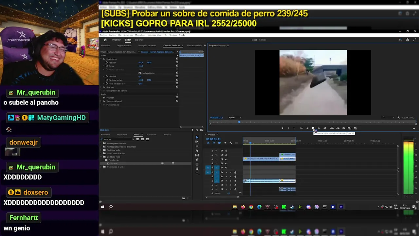Mark Out point in Program monitor
This screenshot has width=419, height=236.
tap(294, 128)
